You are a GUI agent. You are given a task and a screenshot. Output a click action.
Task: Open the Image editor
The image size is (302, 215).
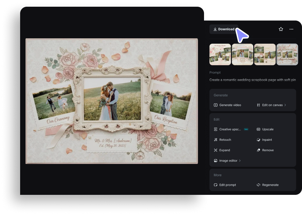click(x=228, y=161)
